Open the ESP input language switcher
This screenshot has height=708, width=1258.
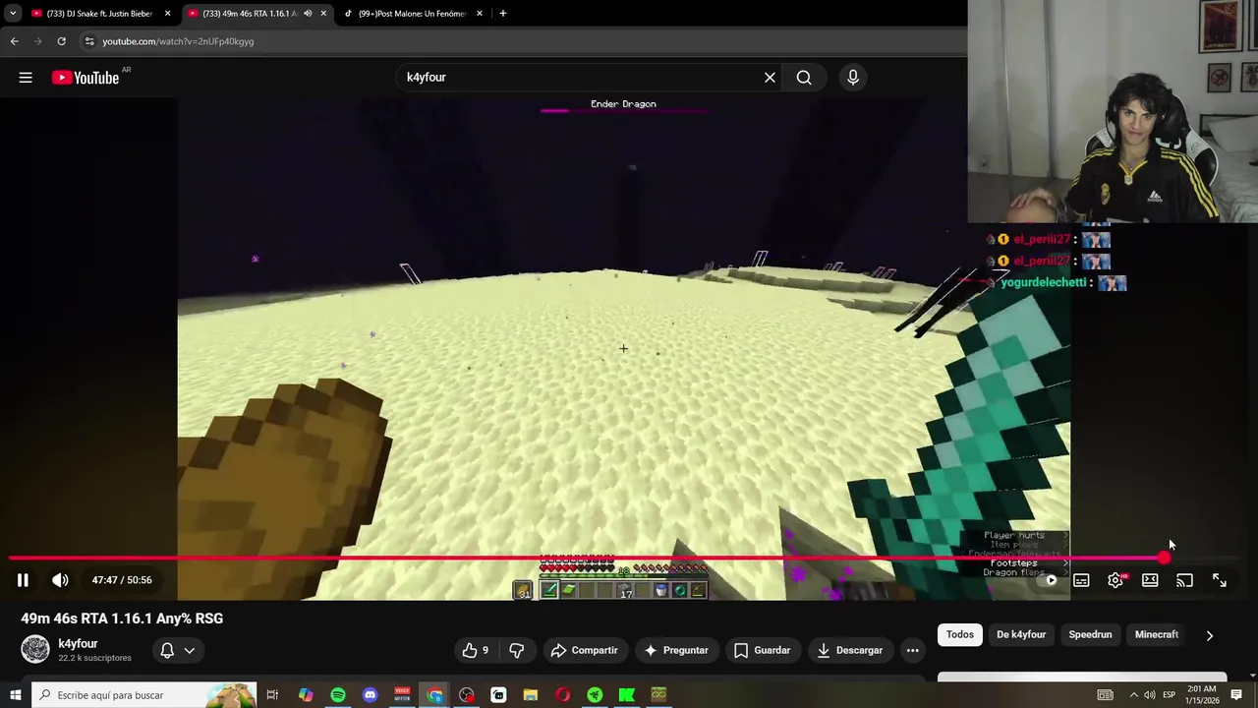tap(1170, 695)
